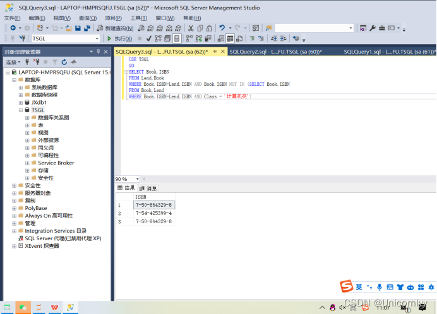Click the New Query (新建查询) button
437x314 pixels.
(x=115, y=28)
